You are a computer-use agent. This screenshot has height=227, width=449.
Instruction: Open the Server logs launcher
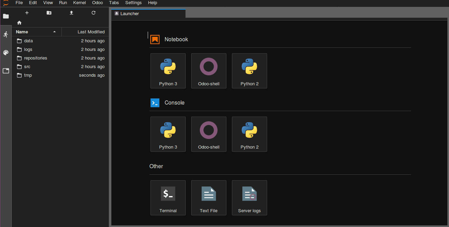click(x=250, y=198)
